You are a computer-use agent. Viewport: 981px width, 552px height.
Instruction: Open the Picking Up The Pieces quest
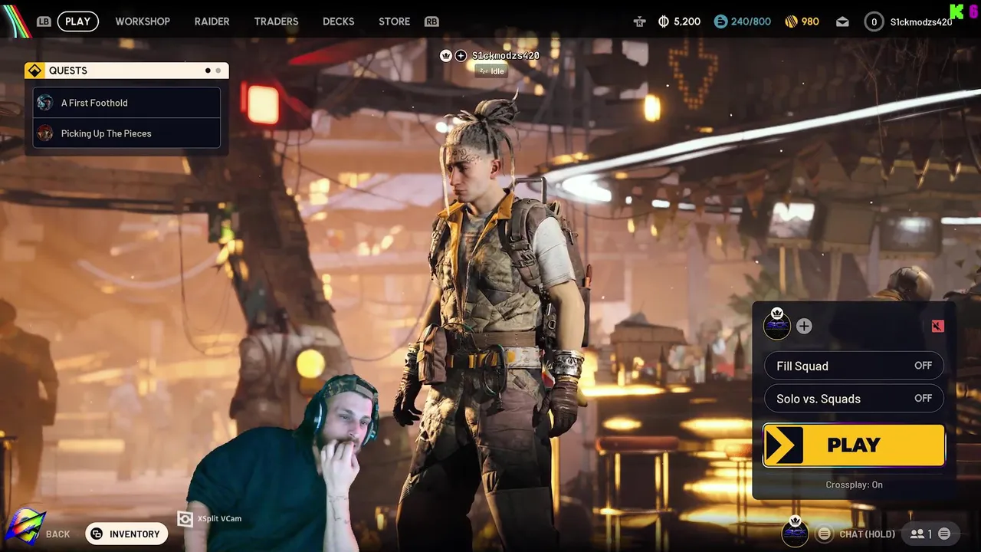pos(126,133)
